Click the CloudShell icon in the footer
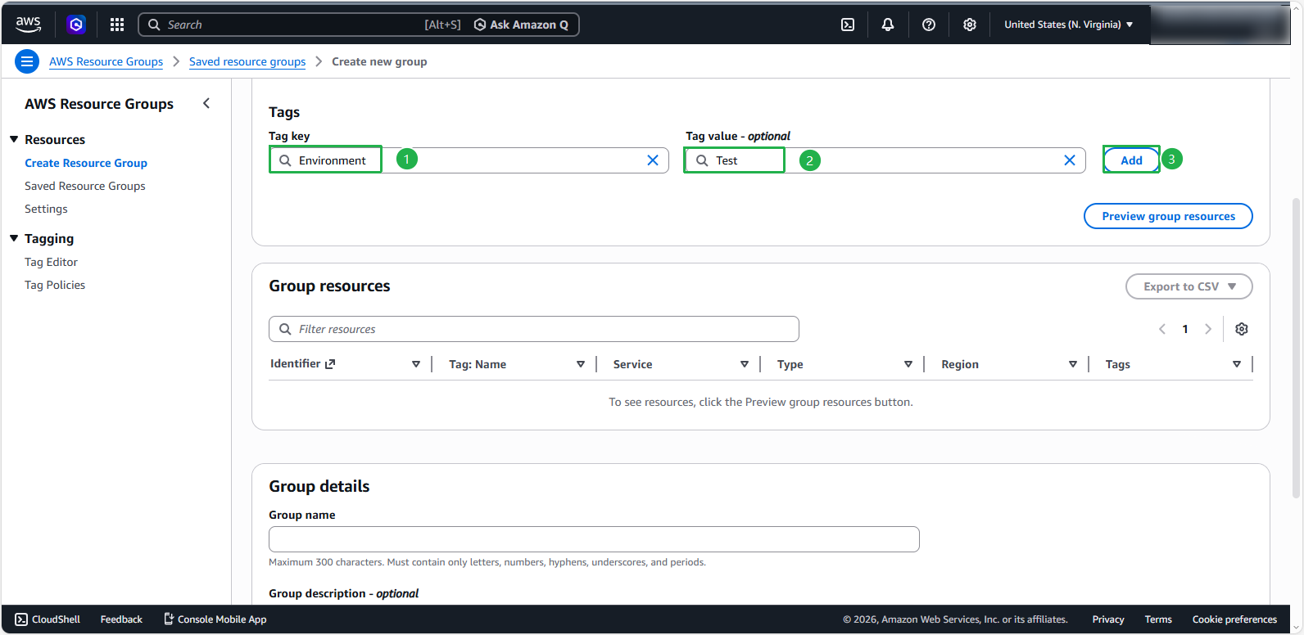 (x=21, y=619)
